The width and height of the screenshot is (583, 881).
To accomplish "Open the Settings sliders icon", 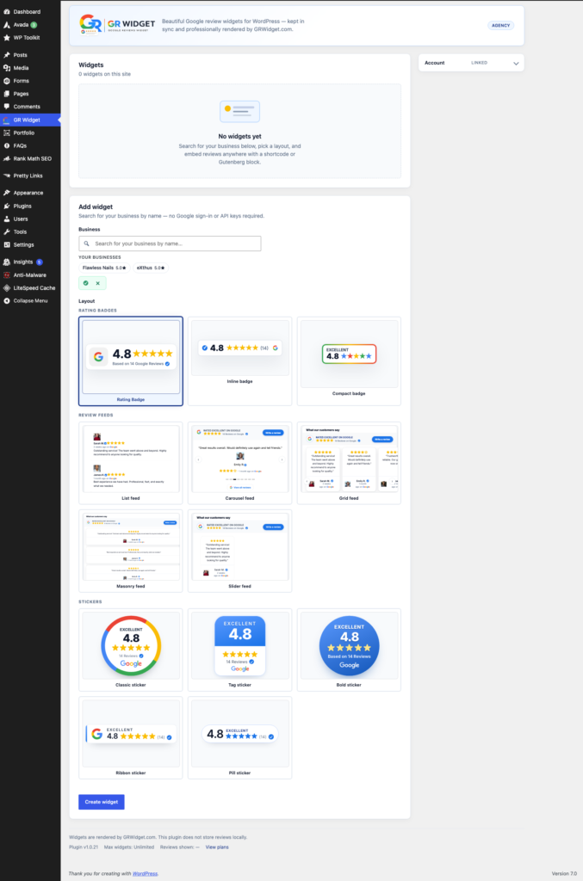I will (7, 245).
